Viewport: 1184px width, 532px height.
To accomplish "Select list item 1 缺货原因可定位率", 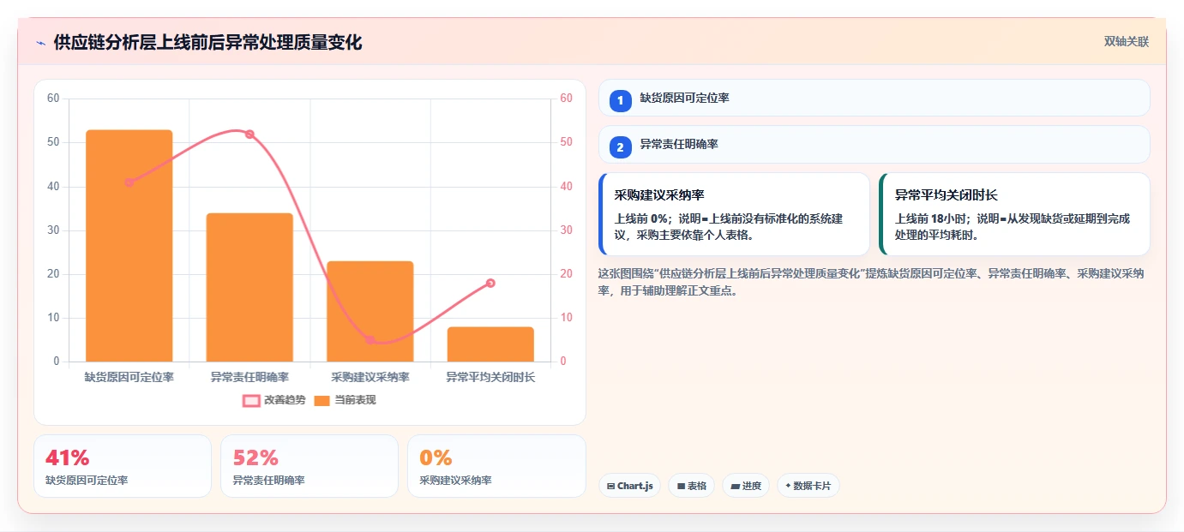I will point(874,98).
